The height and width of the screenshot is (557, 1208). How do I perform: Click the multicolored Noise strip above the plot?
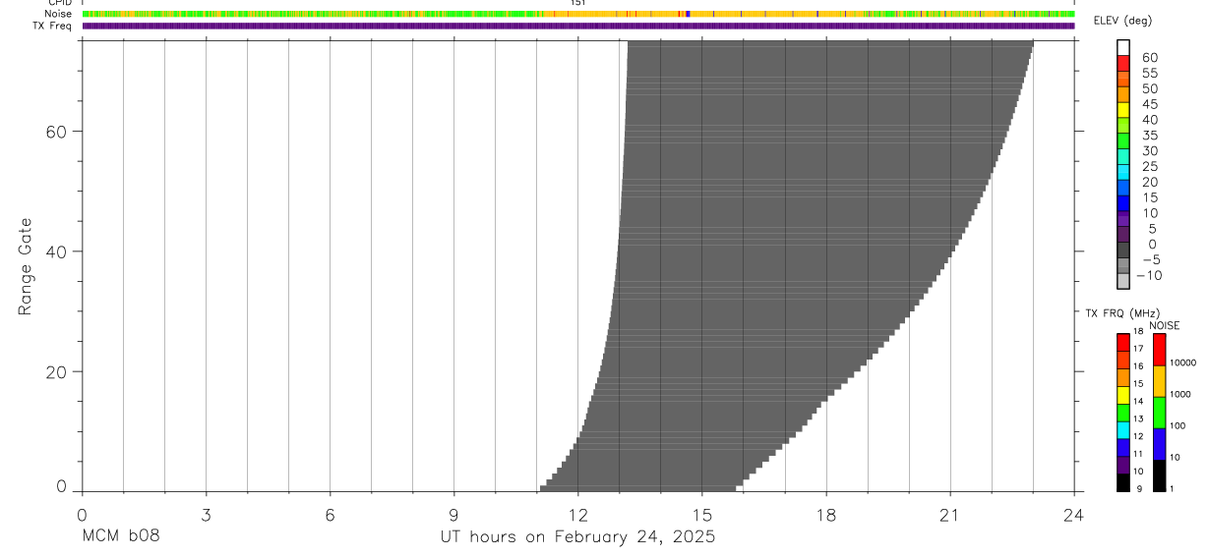(578, 14)
